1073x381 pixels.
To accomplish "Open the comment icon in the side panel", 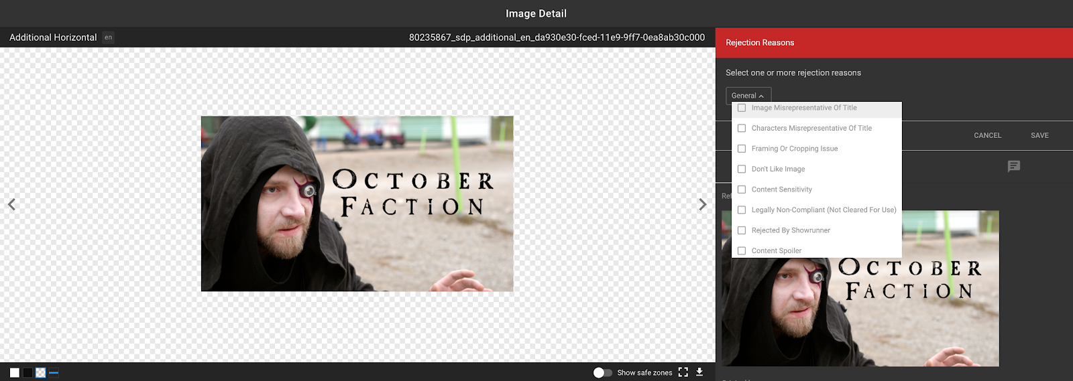I will click(x=1014, y=166).
